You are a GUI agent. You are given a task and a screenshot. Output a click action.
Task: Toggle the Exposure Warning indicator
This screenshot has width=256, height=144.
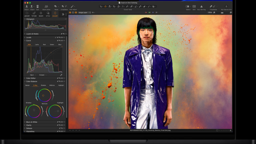point(201,6)
